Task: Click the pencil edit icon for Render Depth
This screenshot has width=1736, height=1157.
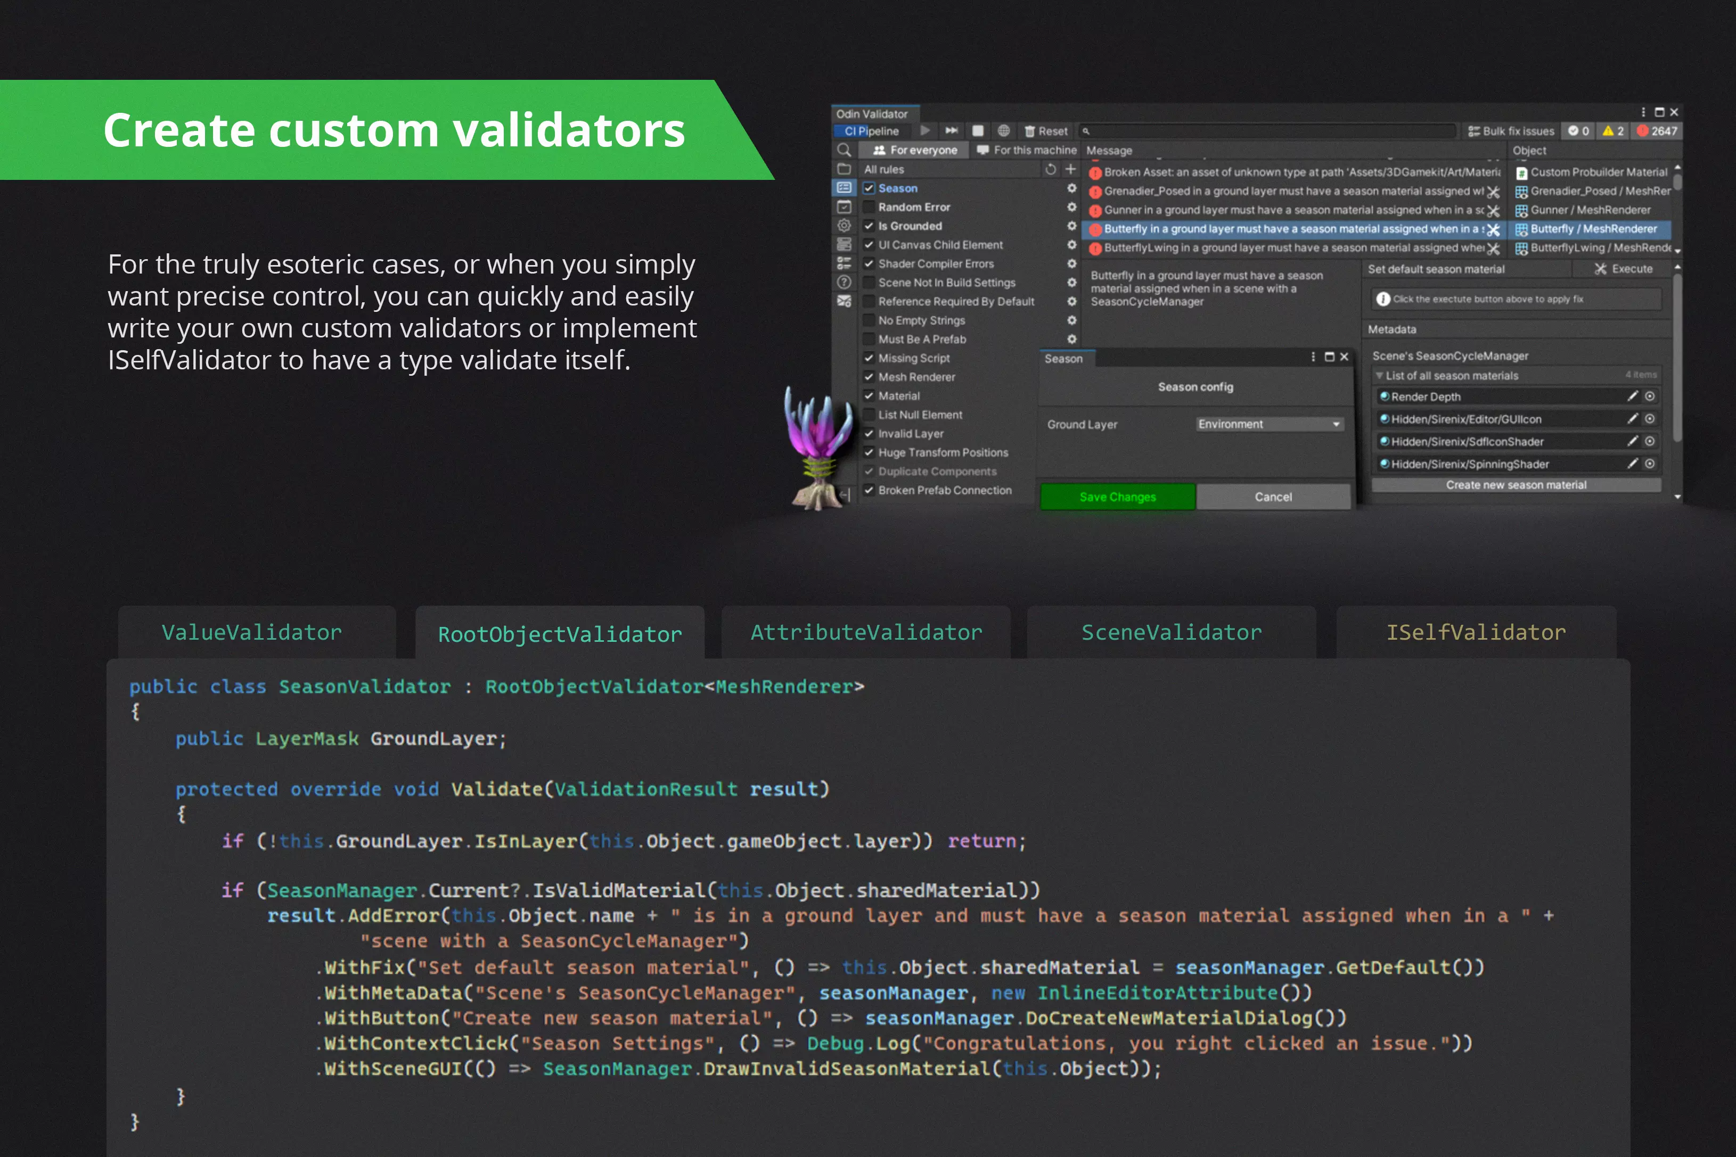Action: pyautogui.click(x=1633, y=396)
